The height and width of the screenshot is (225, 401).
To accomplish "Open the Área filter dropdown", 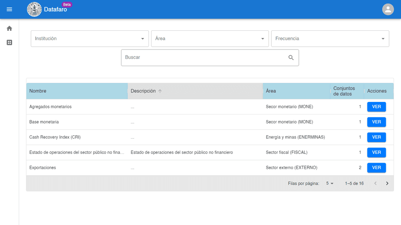I will coord(210,39).
